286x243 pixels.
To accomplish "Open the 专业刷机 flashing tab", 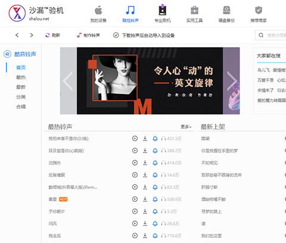I will point(163,14).
